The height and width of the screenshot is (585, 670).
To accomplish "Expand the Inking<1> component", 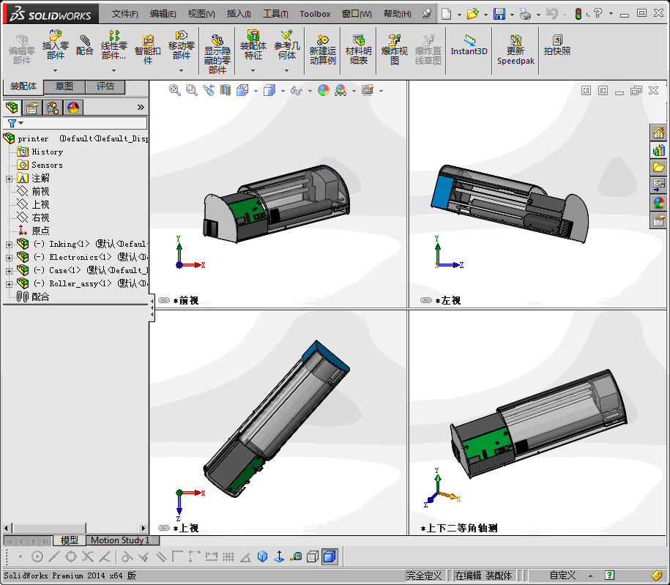I will [9, 245].
